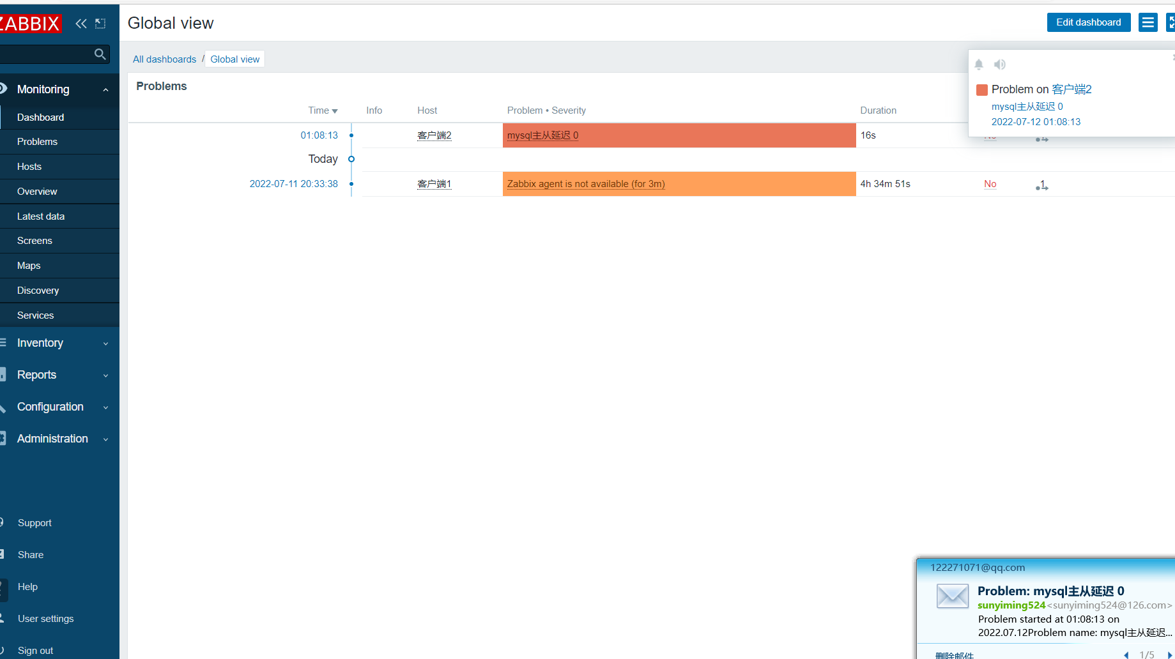Screen dimensions: 1175x659
Task: Open the mysql主从延迟 0 problem in the table
Action: pyautogui.click(x=542, y=135)
